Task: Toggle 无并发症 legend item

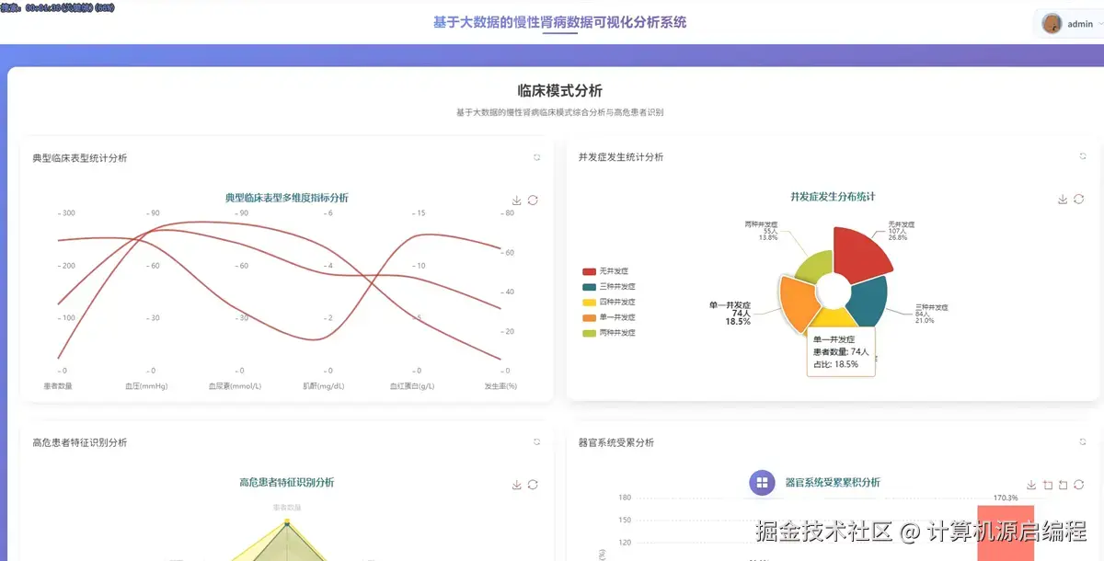Action: [x=605, y=271]
